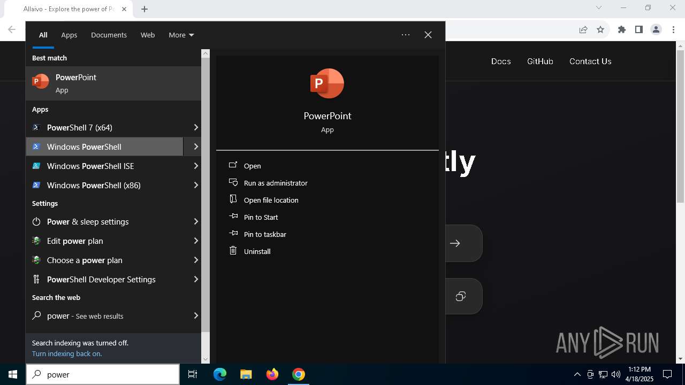This screenshot has width=685, height=385.
Task: Pin PowerPoint to Start
Action: 254,217
